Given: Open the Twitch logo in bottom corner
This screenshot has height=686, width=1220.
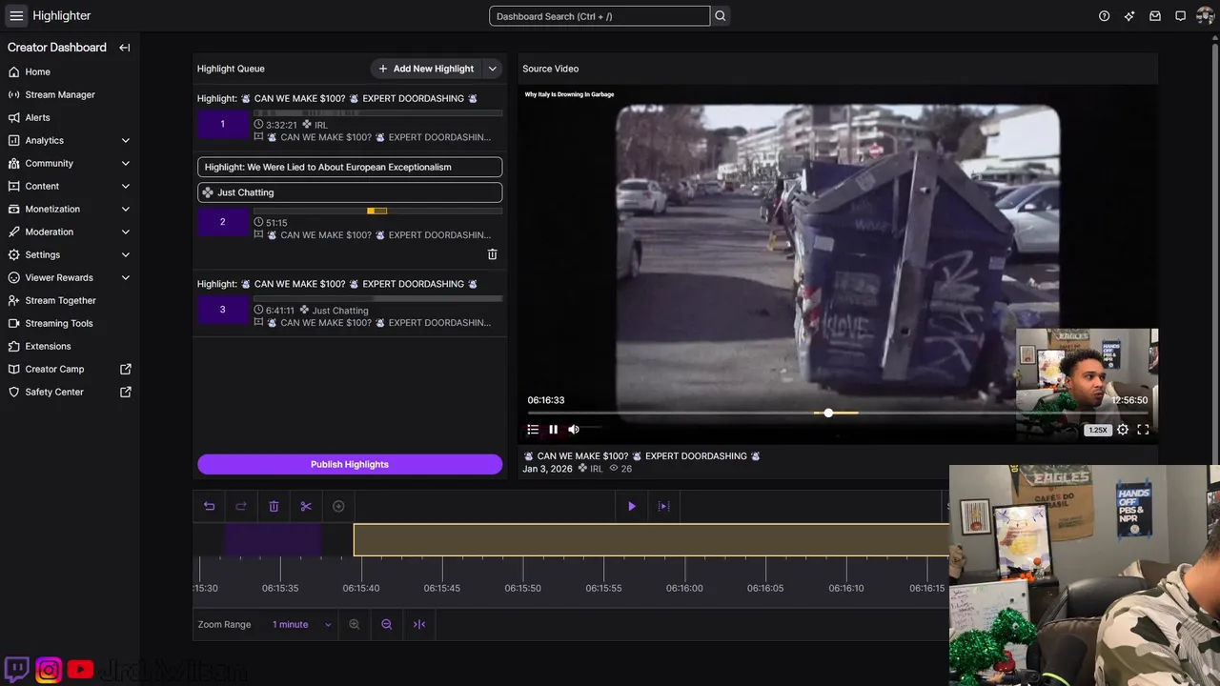Looking at the screenshot, I should [17, 670].
